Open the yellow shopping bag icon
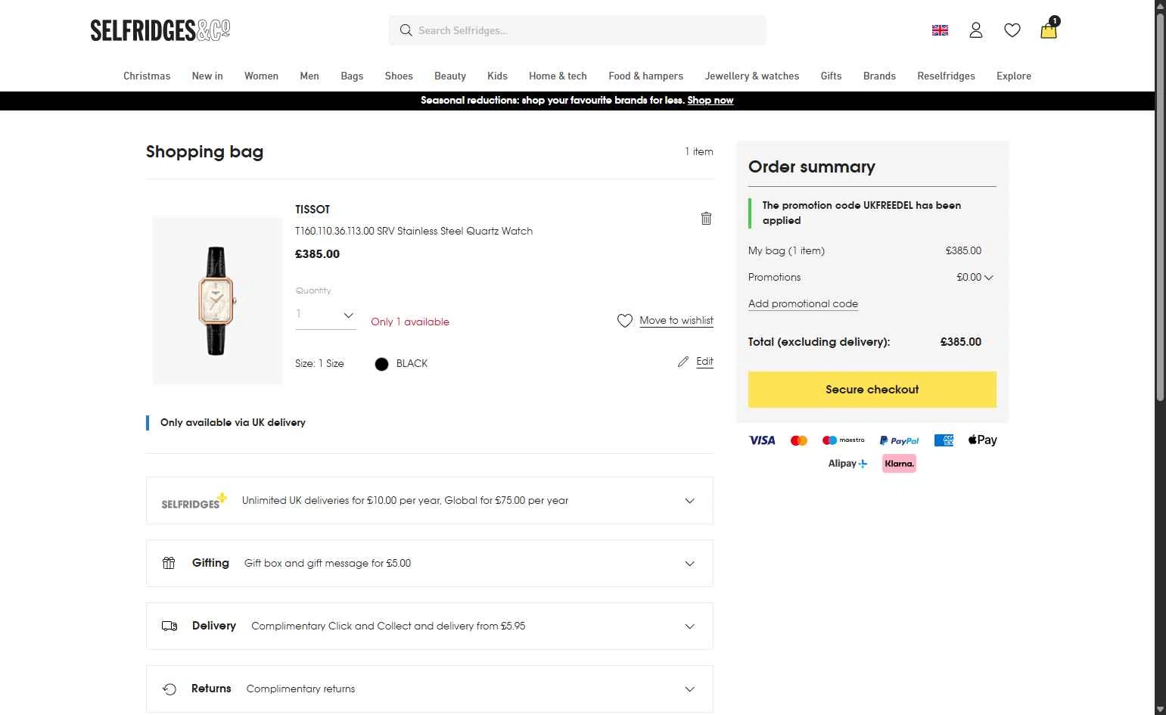 coord(1049,30)
